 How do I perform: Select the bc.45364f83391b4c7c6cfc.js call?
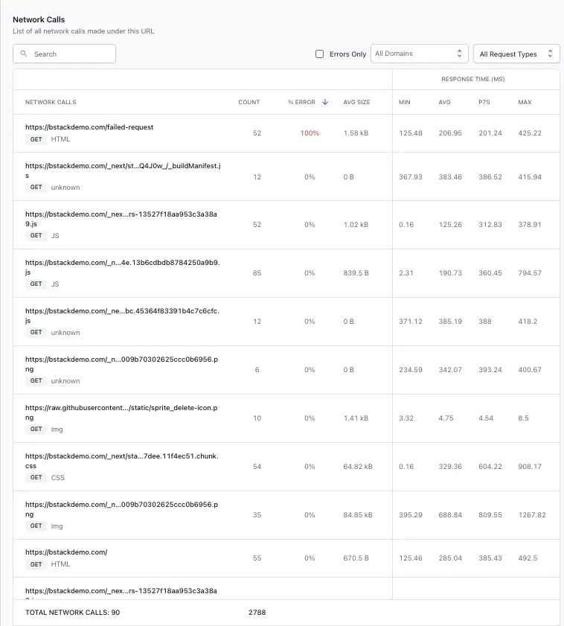coord(286,322)
